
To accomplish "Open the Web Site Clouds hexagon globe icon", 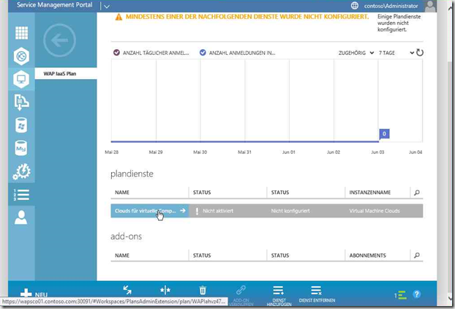I will (x=21, y=56).
